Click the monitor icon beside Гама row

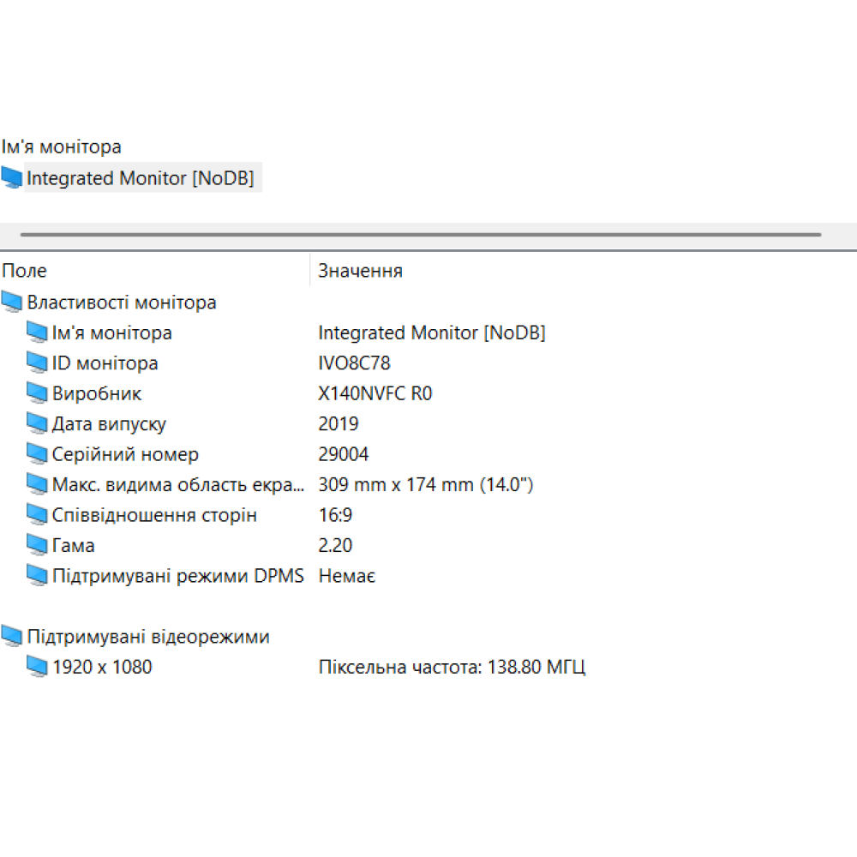[x=38, y=545]
